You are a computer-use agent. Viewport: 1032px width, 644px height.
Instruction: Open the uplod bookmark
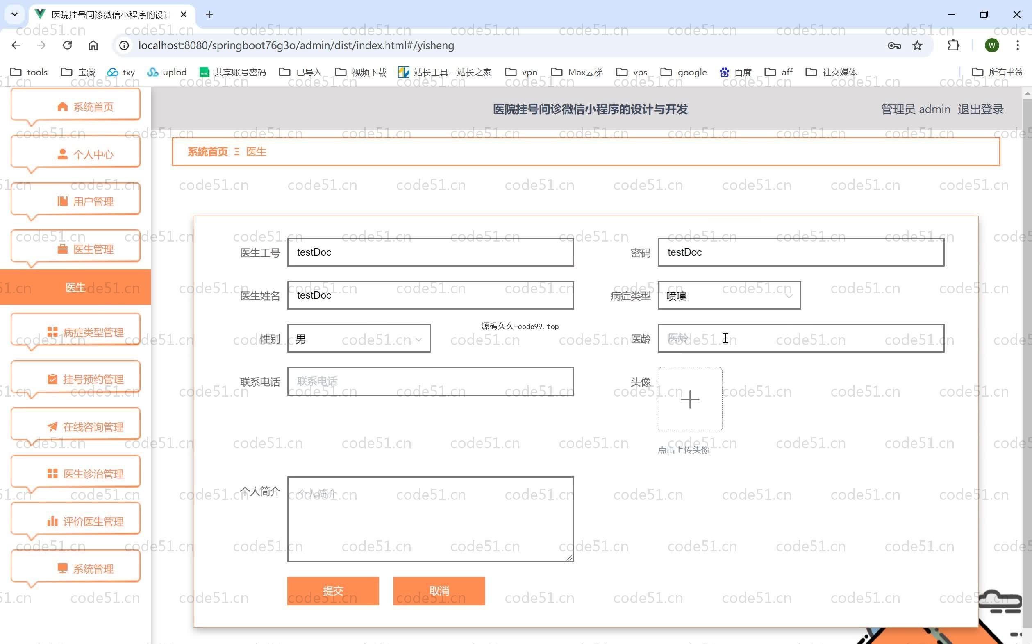(x=167, y=72)
